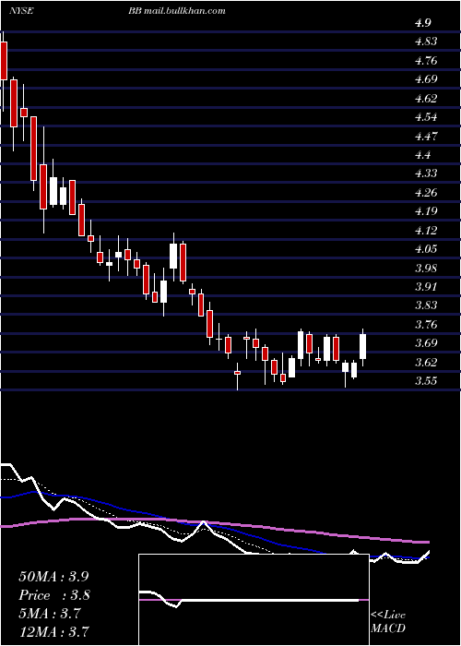
Task: Click the NYSE exchange label
Action: [21, 11]
